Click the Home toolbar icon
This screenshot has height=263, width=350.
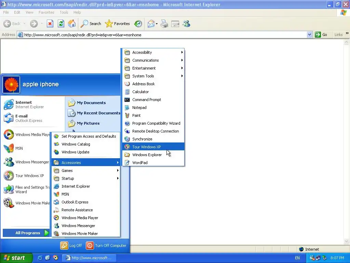tap(72, 24)
